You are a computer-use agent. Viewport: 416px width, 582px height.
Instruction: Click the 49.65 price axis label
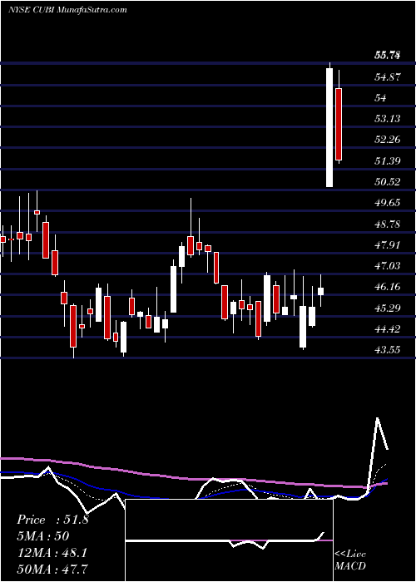388,203
